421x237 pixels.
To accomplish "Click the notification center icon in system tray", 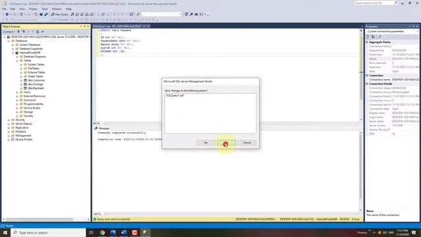I will point(414,232).
